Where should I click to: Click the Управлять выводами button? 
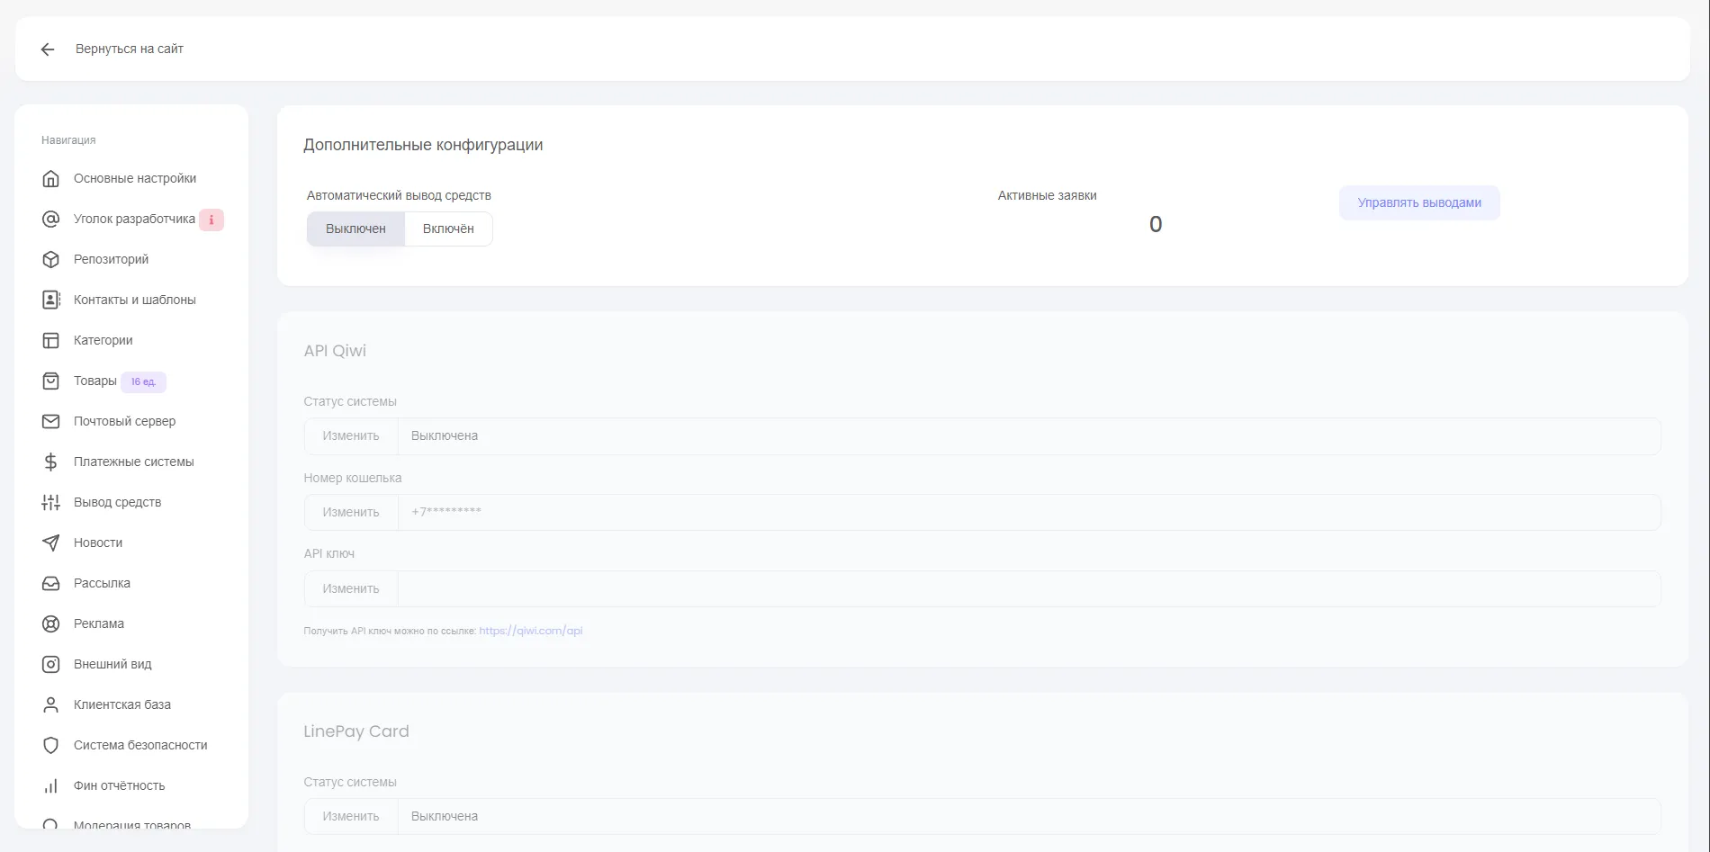pyautogui.click(x=1418, y=202)
